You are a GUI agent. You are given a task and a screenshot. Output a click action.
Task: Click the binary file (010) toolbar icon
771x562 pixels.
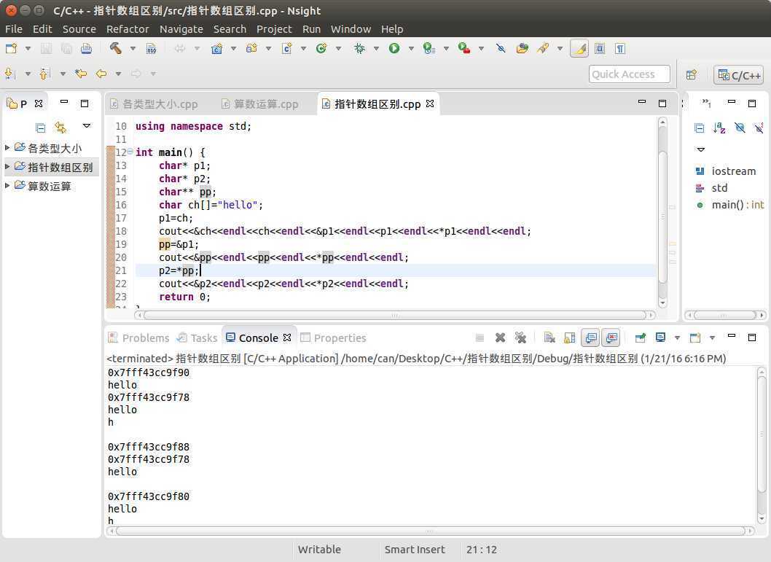point(151,48)
